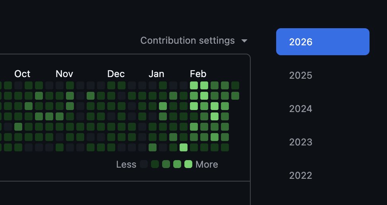This screenshot has width=387, height=205.
Task: Click the Nov month label
Action: coord(64,74)
